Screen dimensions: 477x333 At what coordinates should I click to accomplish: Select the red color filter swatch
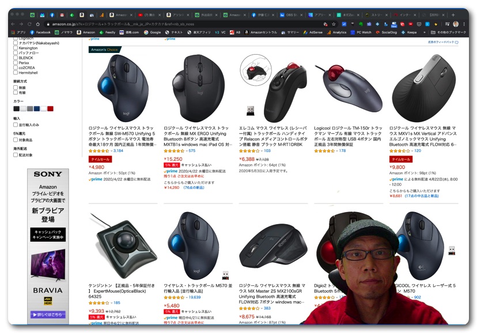point(51,109)
